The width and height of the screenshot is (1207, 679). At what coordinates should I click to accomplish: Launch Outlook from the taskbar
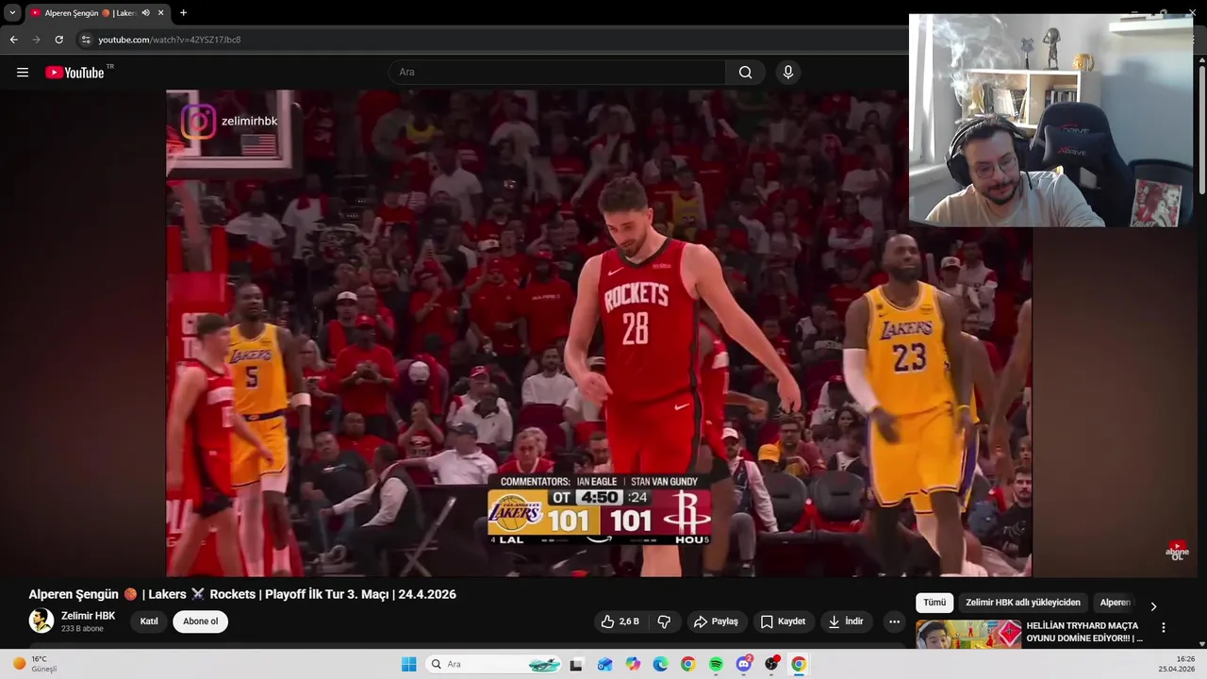coord(604,664)
